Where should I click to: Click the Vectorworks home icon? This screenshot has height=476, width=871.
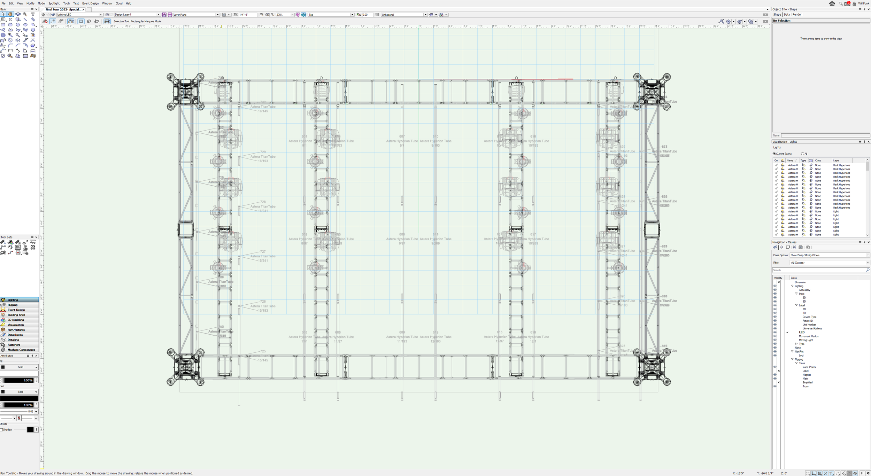tap(832, 3)
